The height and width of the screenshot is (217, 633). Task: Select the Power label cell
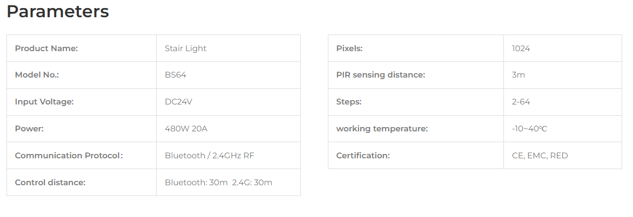[82, 129]
